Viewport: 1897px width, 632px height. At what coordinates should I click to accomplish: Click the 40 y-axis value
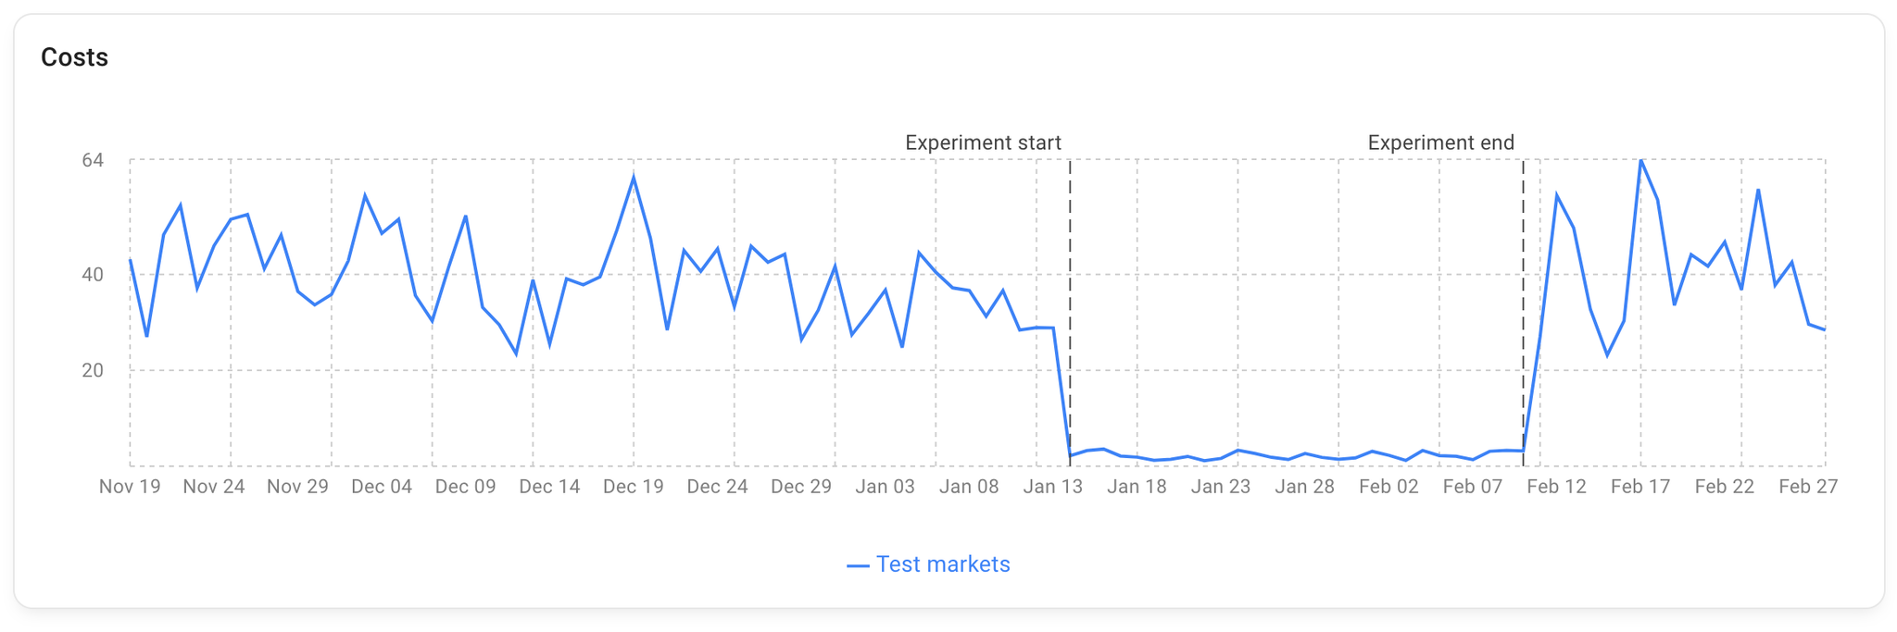[93, 275]
